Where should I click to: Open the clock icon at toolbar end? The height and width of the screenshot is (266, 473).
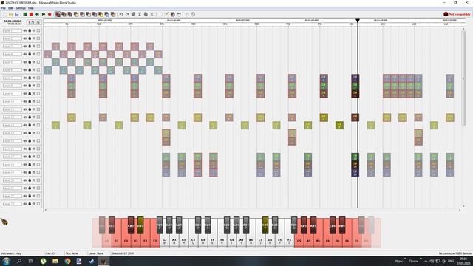(193, 14)
